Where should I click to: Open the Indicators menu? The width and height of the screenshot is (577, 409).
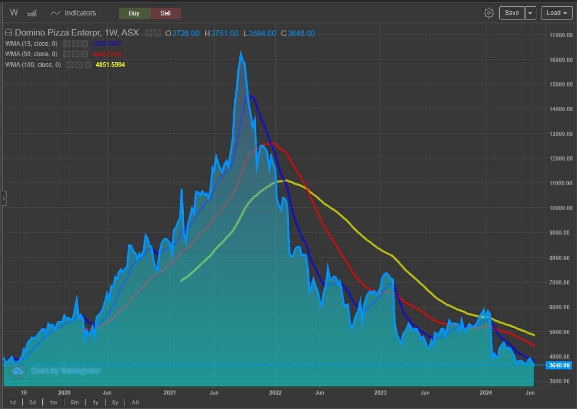pyautogui.click(x=73, y=13)
